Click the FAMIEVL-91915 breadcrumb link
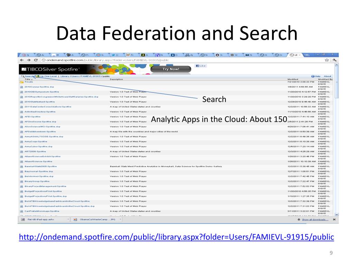Screen dimensions: 354x265 91,76
